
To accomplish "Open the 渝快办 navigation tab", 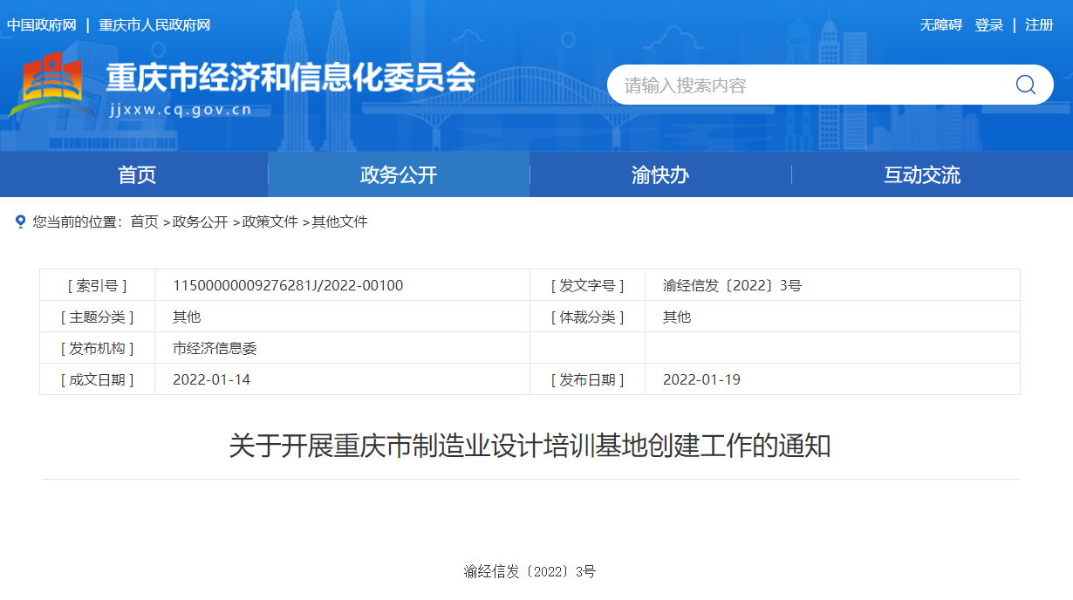I will (x=660, y=175).
